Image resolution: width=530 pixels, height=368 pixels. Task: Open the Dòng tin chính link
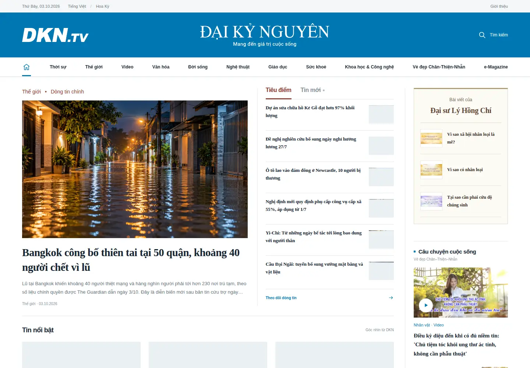coord(67,92)
